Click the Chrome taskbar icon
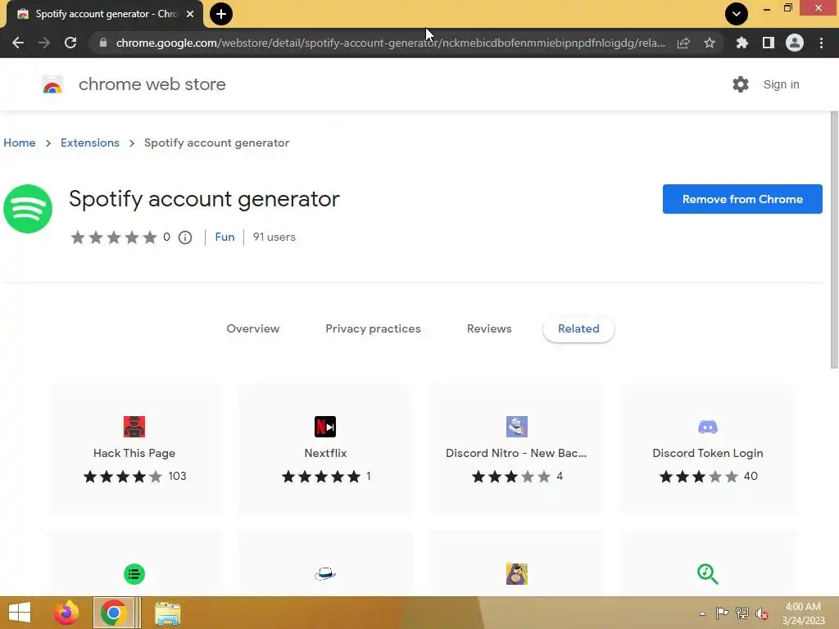Image resolution: width=839 pixels, height=629 pixels. point(113,613)
